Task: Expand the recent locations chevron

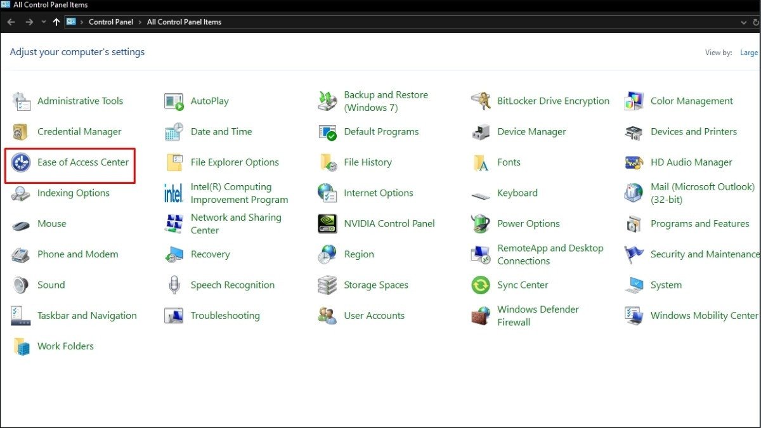Action: pos(44,22)
